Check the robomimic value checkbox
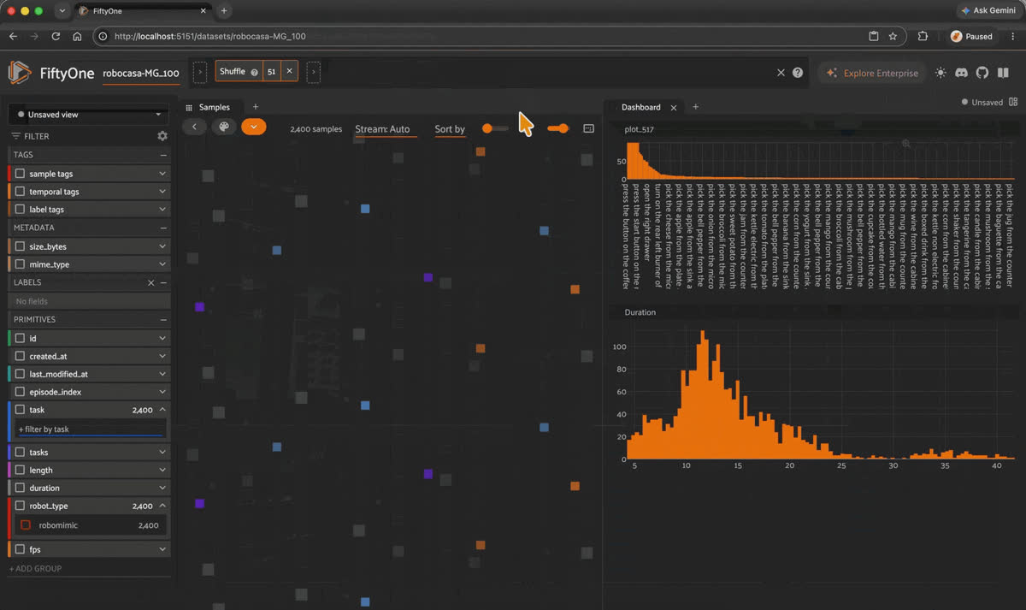This screenshot has height=610, width=1026. tap(26, 525)
